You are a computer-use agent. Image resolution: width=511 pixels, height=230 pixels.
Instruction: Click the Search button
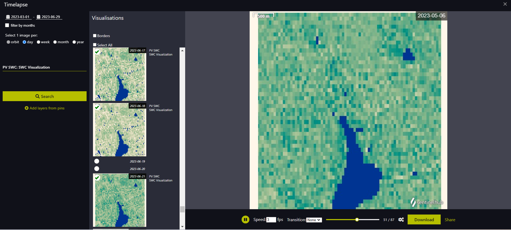coord(44,96)
